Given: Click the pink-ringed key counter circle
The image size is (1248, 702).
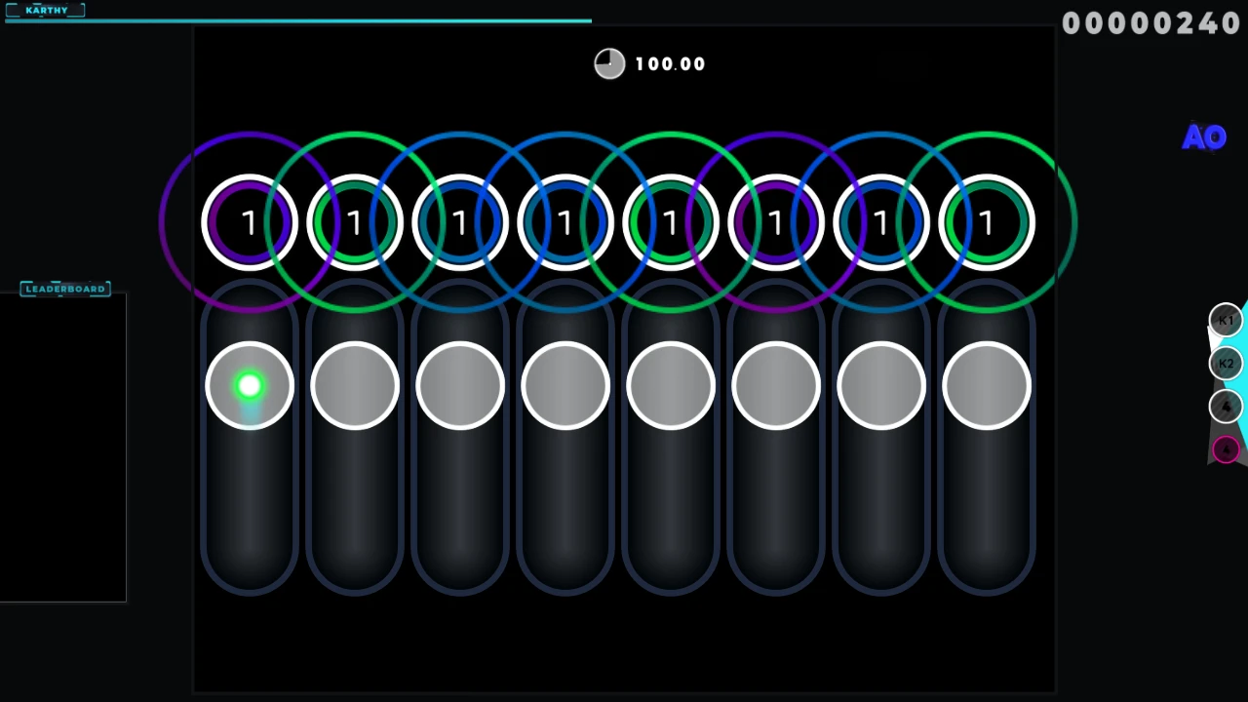Looking at the screenshot, I should 1226,449.
